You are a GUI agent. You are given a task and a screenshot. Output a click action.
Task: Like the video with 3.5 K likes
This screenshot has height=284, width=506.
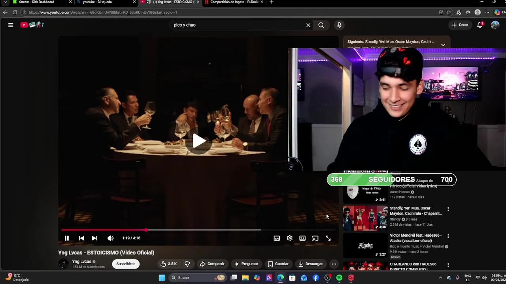pyautogui.click(x=169, y=264)
